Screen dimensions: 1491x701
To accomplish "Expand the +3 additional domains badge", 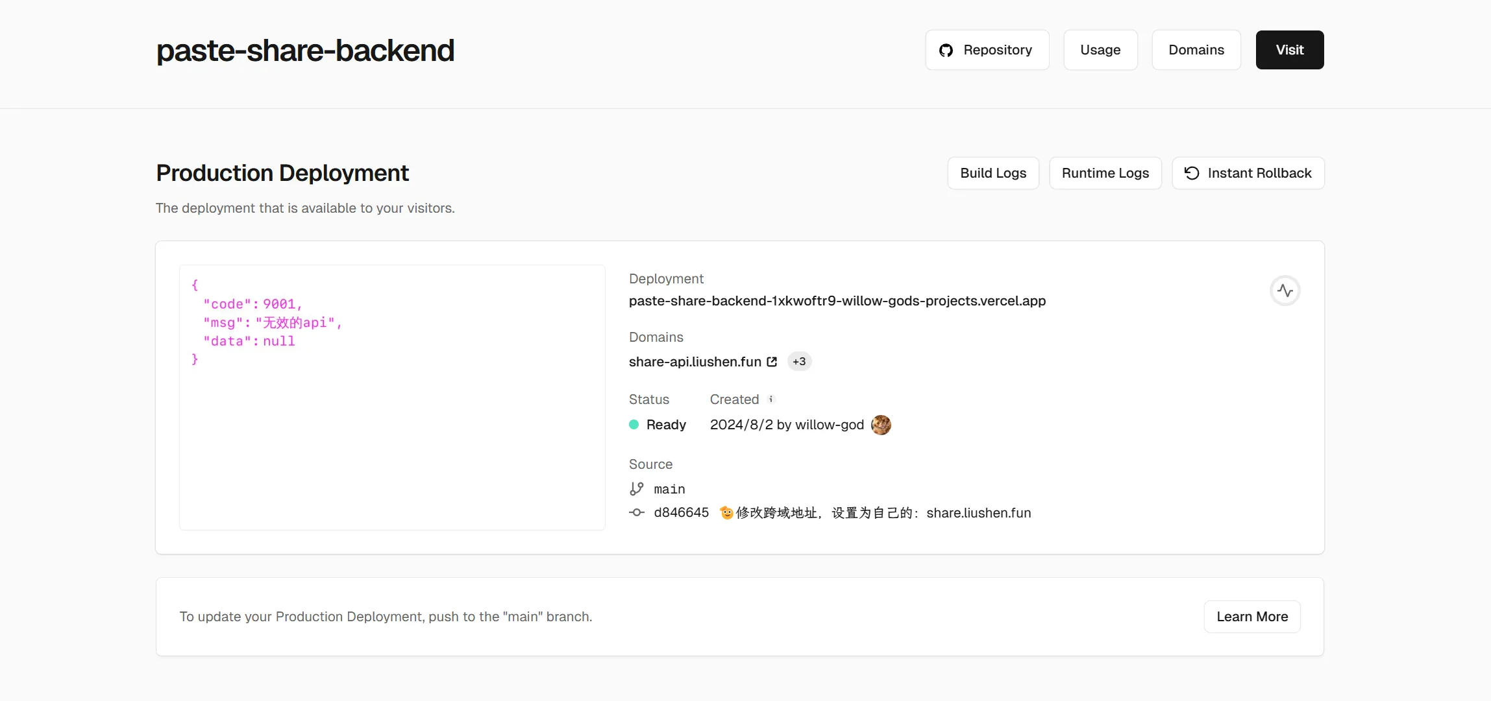I will click(799, 362).
